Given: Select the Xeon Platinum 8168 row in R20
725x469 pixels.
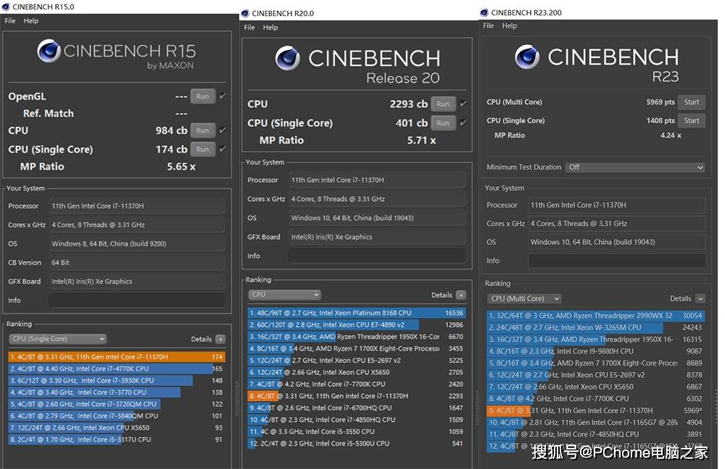Looking at the screenshot, I should (x=357, y=312).
